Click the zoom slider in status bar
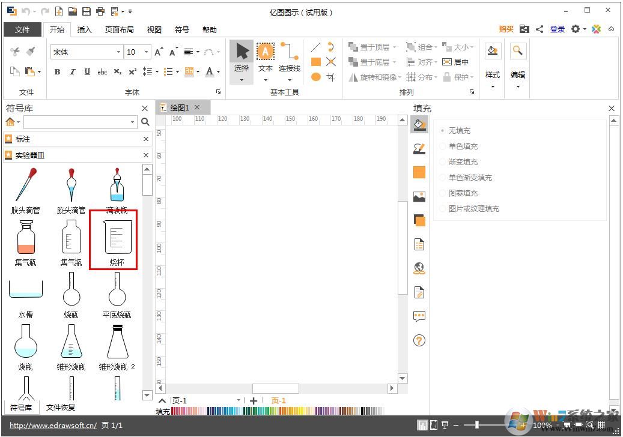The image size is (623, 437). (478, 425)
